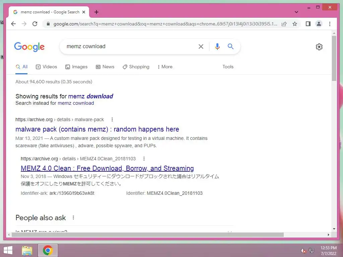Open the Chrome profile avatar

(x=319, y=24)
